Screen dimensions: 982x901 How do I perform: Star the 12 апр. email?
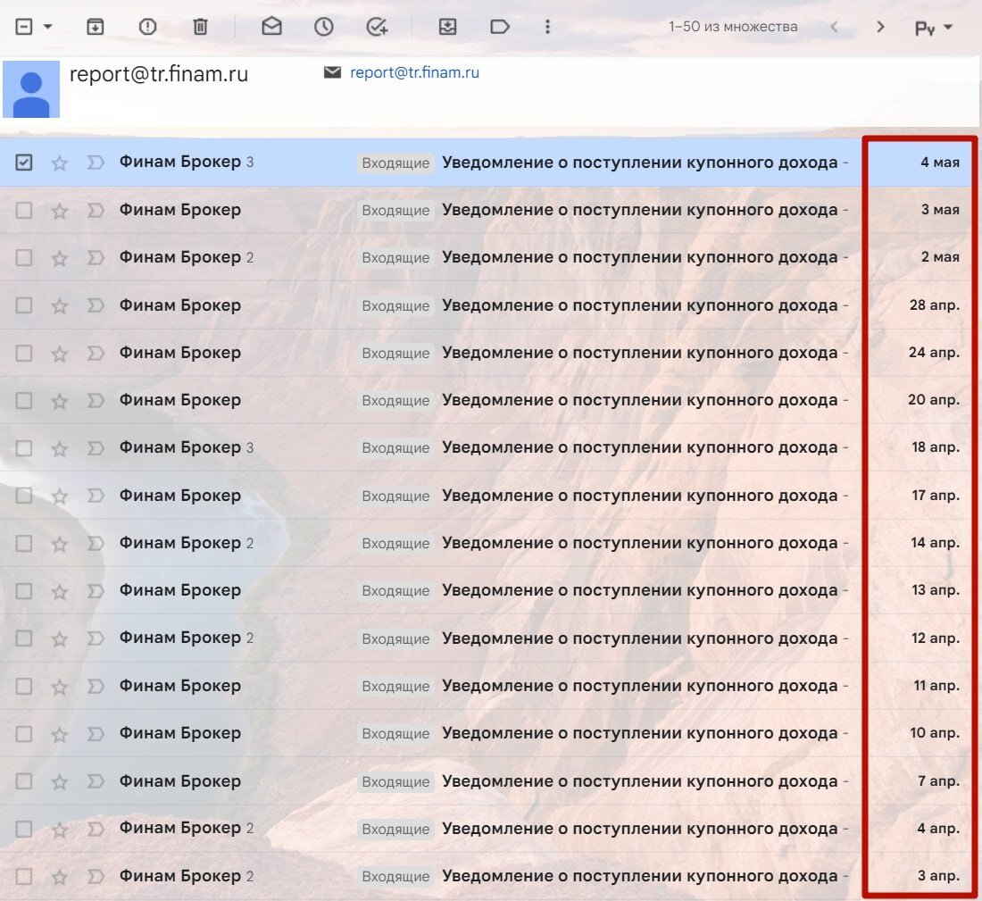pyautogui.click(x=60, y=639)
